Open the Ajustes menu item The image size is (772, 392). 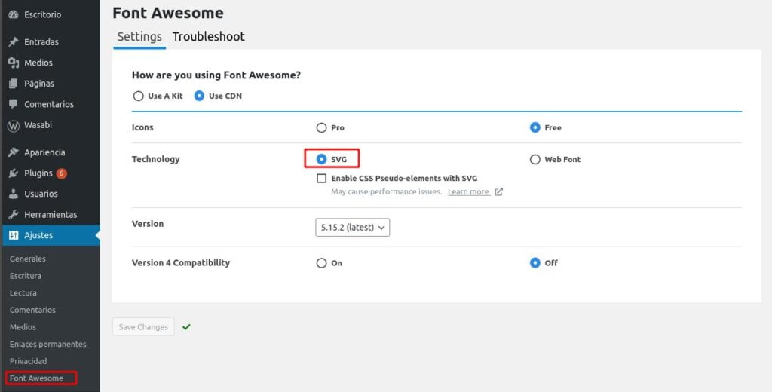pyautogui.click(x=50, y=235)
